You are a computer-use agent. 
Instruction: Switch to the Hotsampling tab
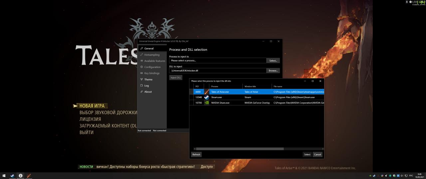pos(152,55)
